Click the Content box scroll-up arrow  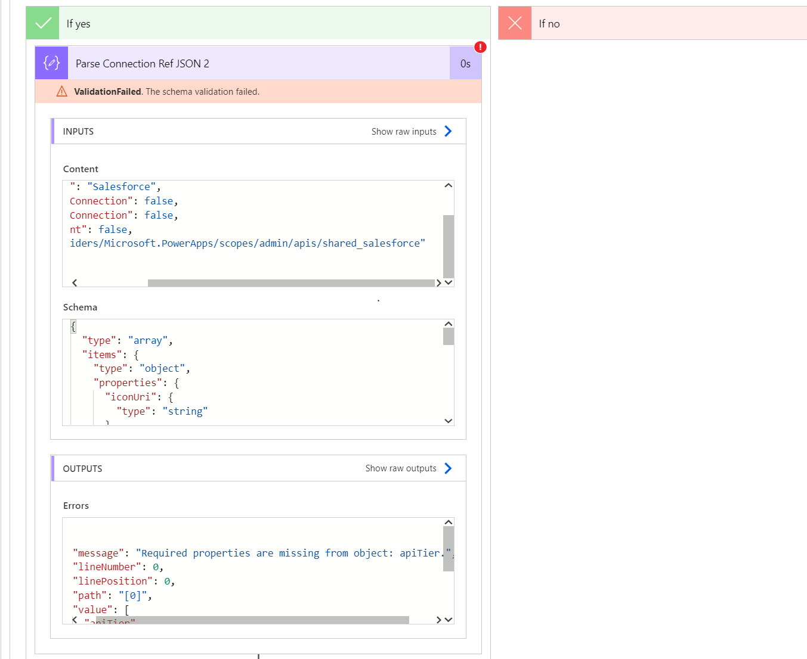coord(449,186)
